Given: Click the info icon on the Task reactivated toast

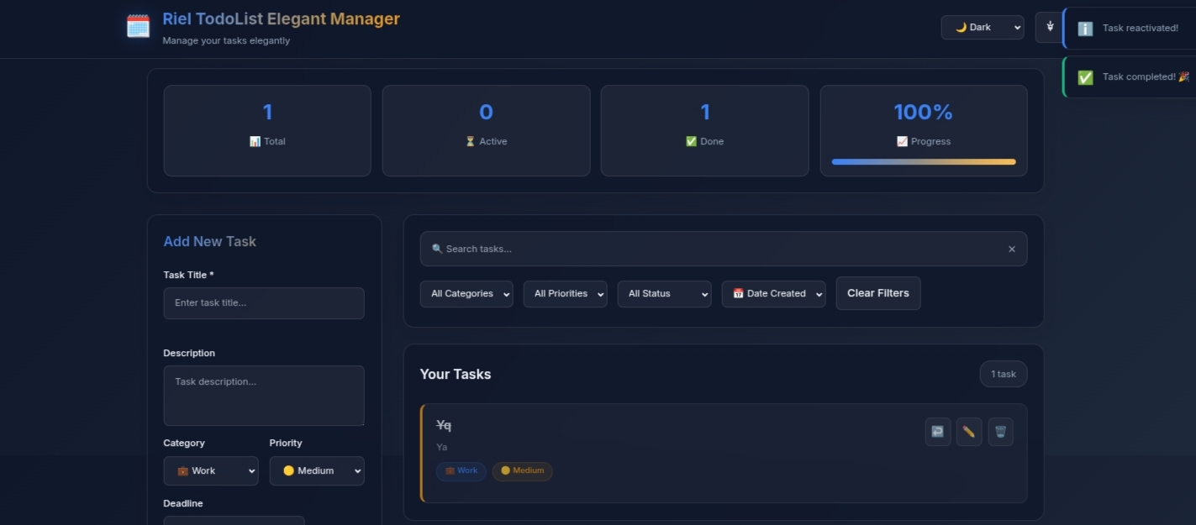Looking at the screenshot, I should pos(1084,28).
